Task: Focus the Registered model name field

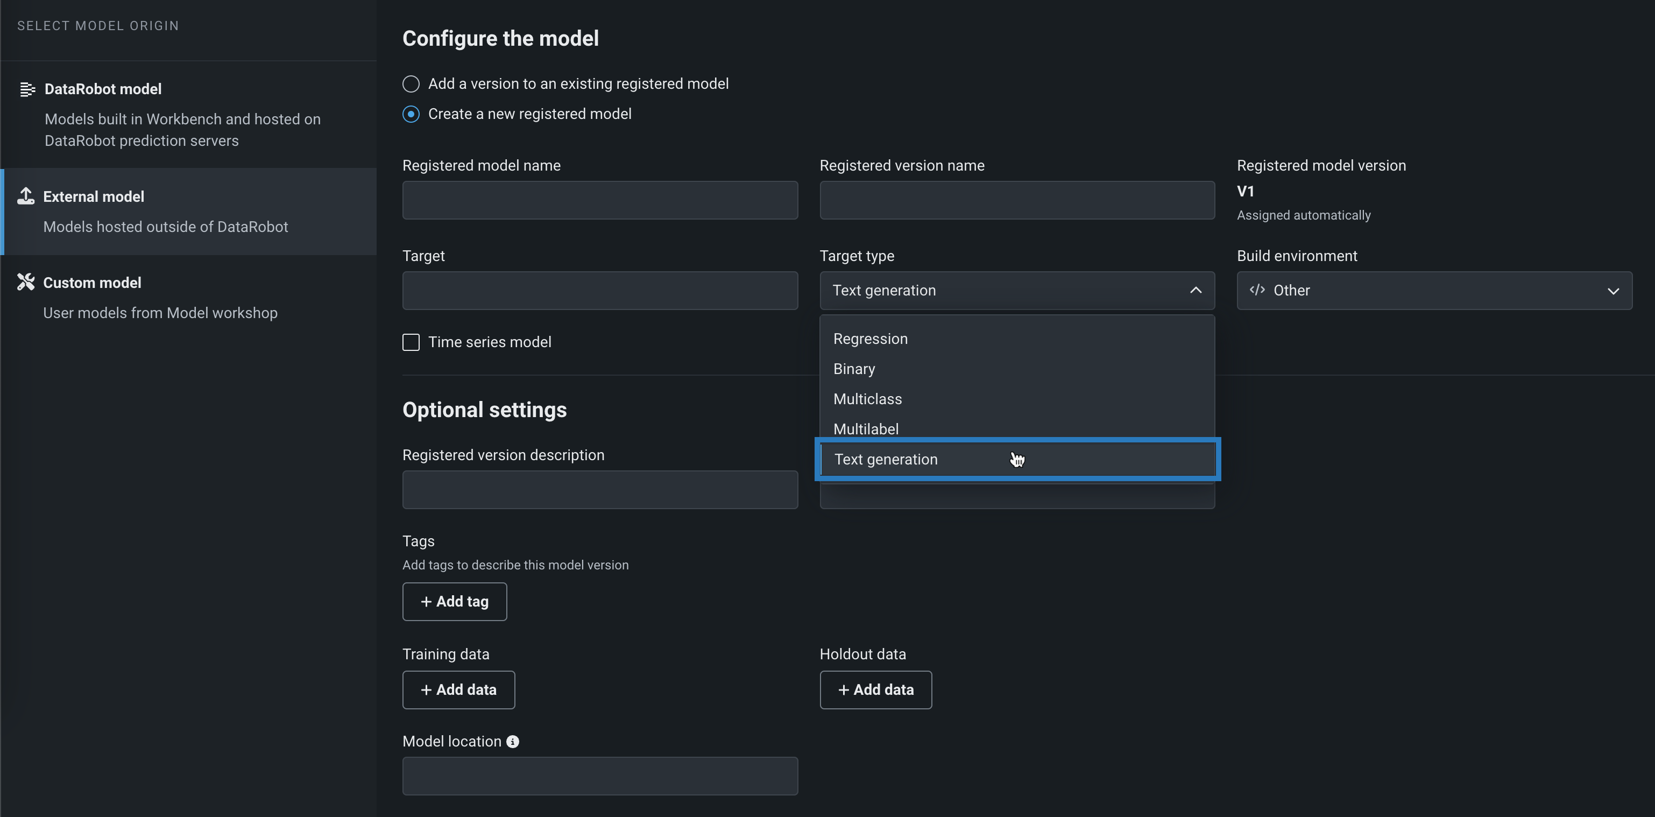Action: point(599,200)
